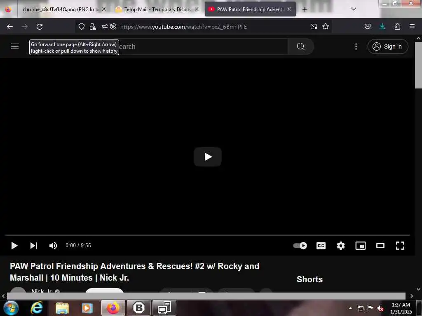Image resolution: width=422 pixels, height=316 pixels.
Task: Open the Firefox application hamburger menu
Action: [412, 26]
